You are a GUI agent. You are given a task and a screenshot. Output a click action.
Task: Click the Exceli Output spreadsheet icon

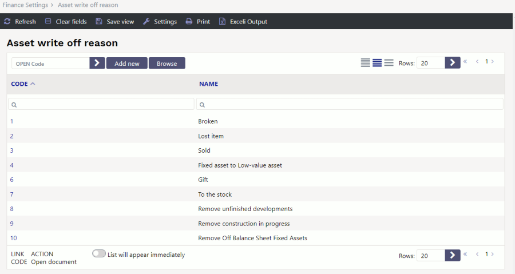[223, 21]
